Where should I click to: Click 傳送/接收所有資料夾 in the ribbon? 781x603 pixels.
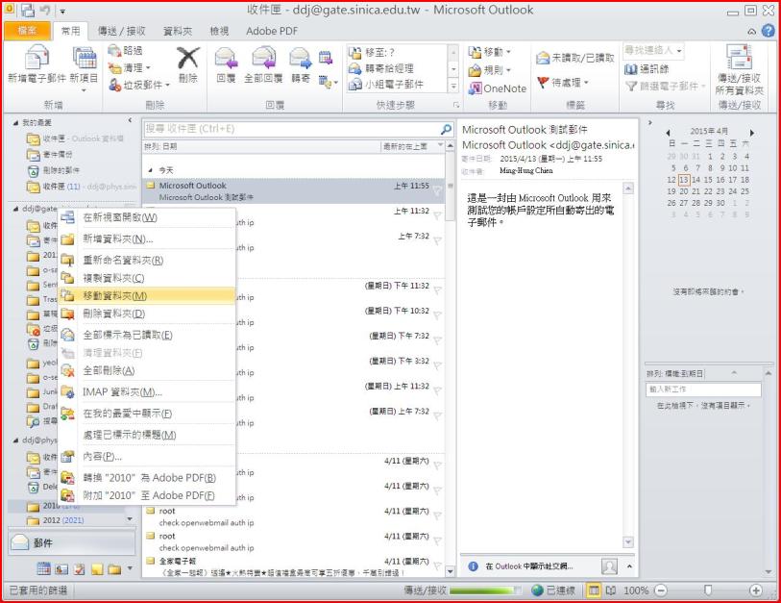click(x=739, y=70)
